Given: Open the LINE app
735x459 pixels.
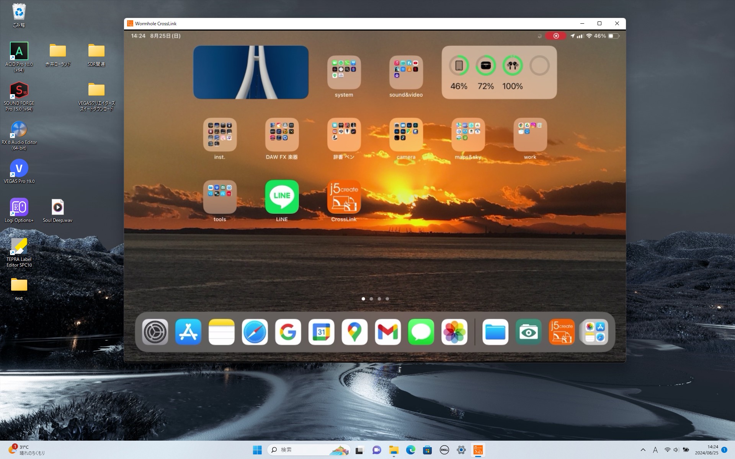Looking at the screenshot, I should click(x=281, y=197).
